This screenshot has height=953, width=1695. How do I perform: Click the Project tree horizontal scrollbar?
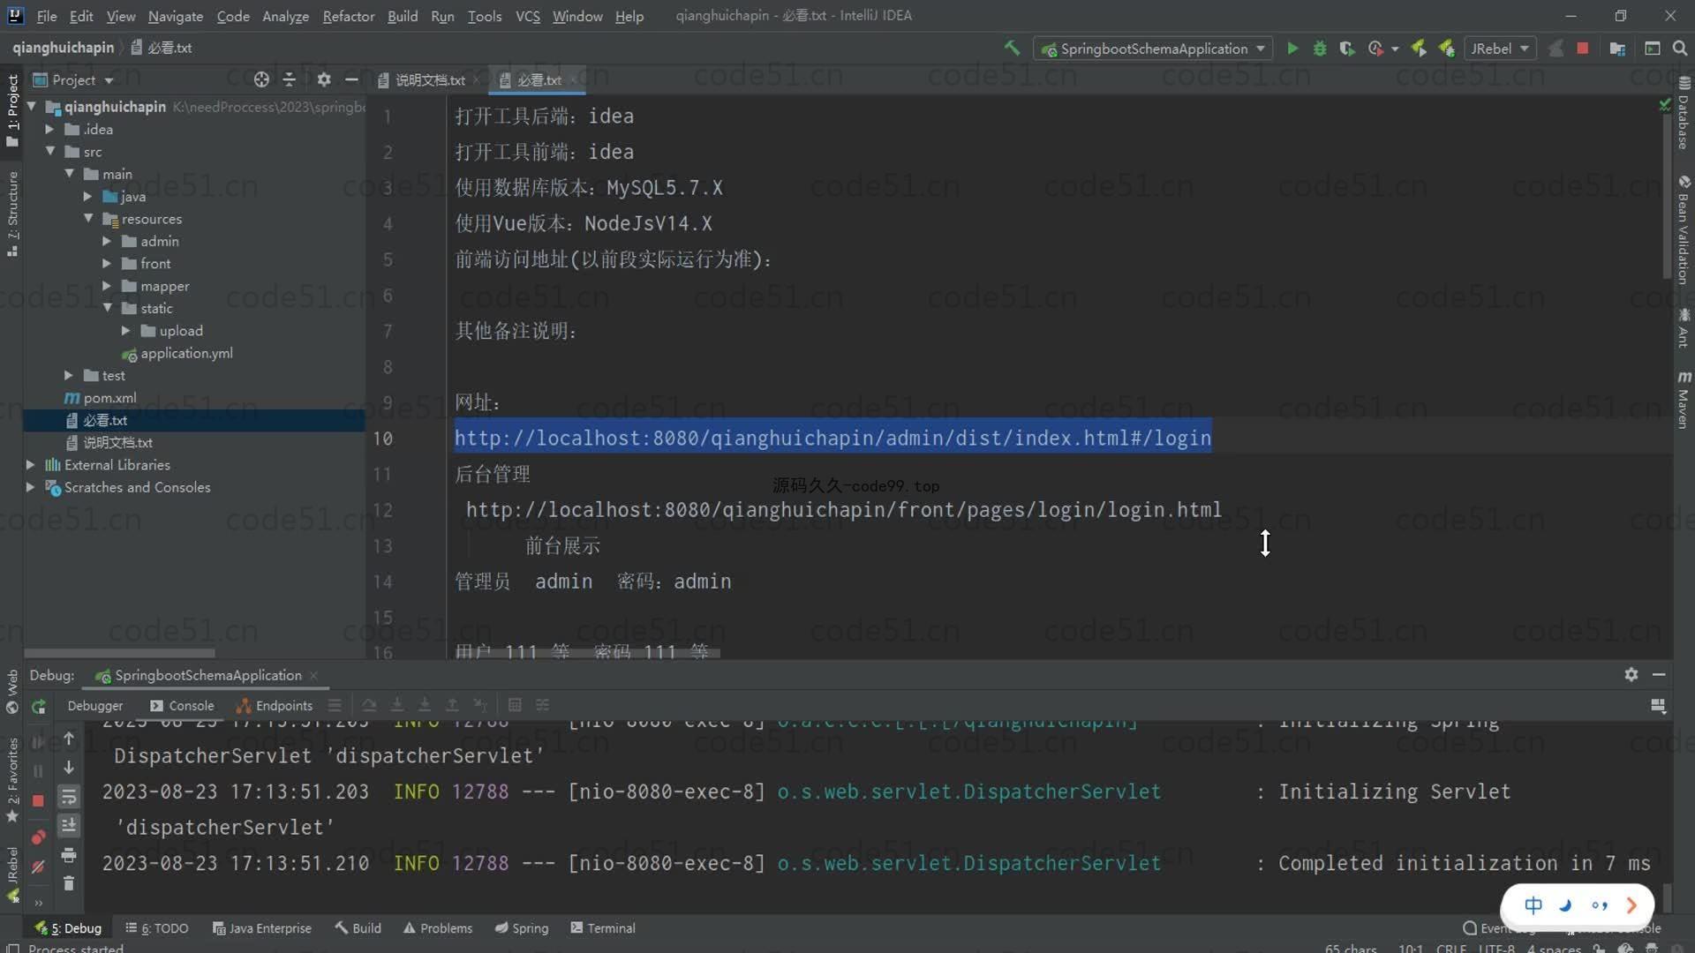(x=119, y=653)
